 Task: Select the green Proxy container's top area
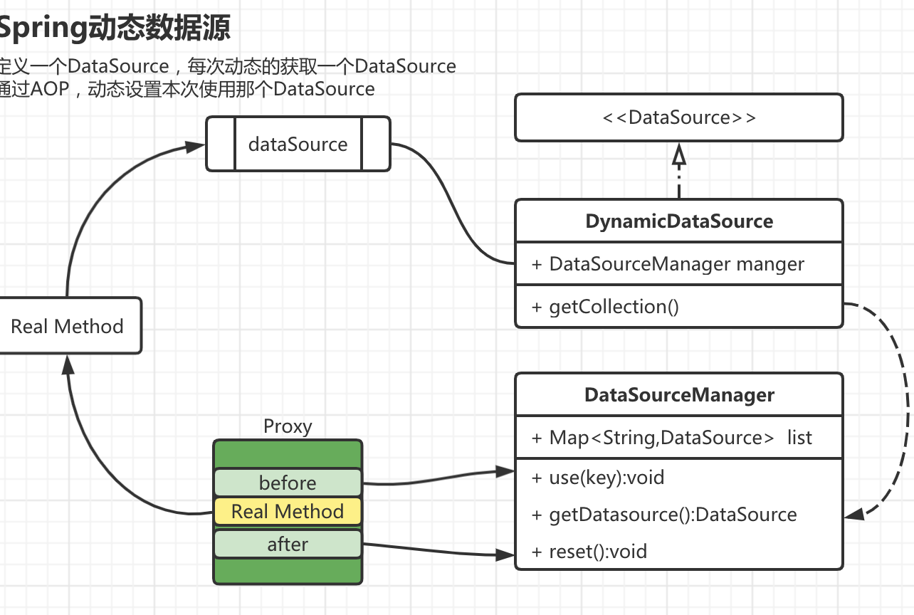tap(288, 453)
